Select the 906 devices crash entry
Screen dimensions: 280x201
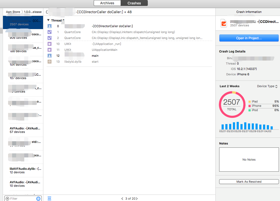point(23,36)
